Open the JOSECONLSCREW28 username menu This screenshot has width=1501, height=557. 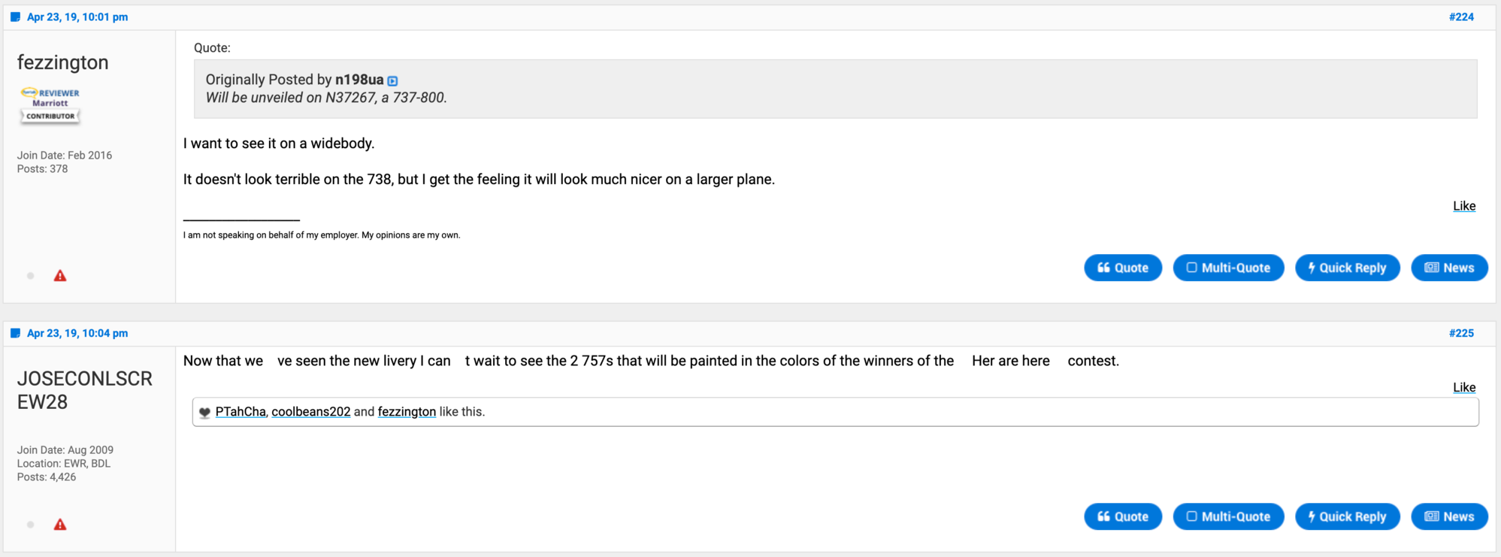tap(85, 390)
